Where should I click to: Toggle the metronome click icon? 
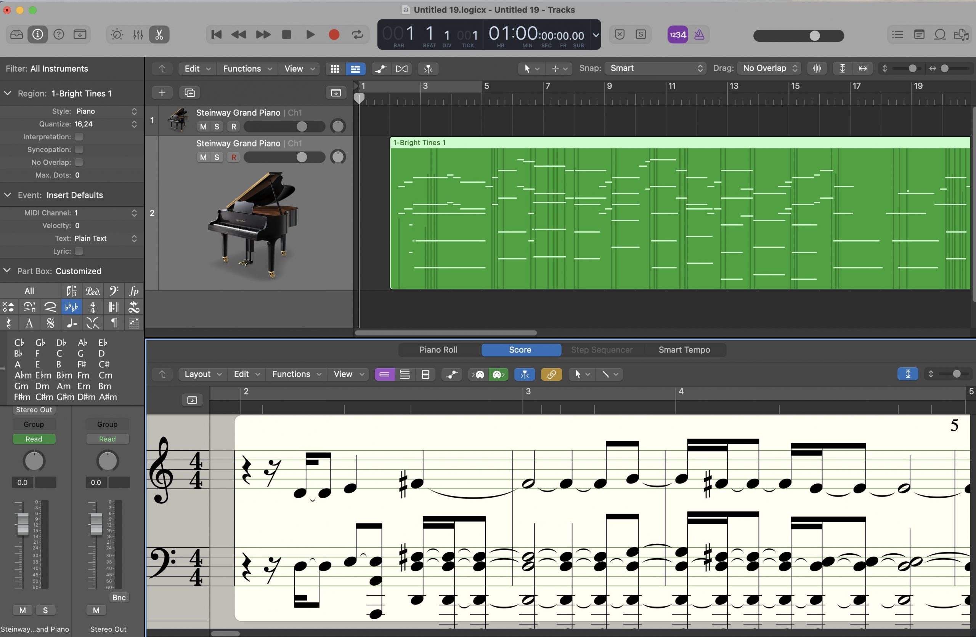point(699,34)
